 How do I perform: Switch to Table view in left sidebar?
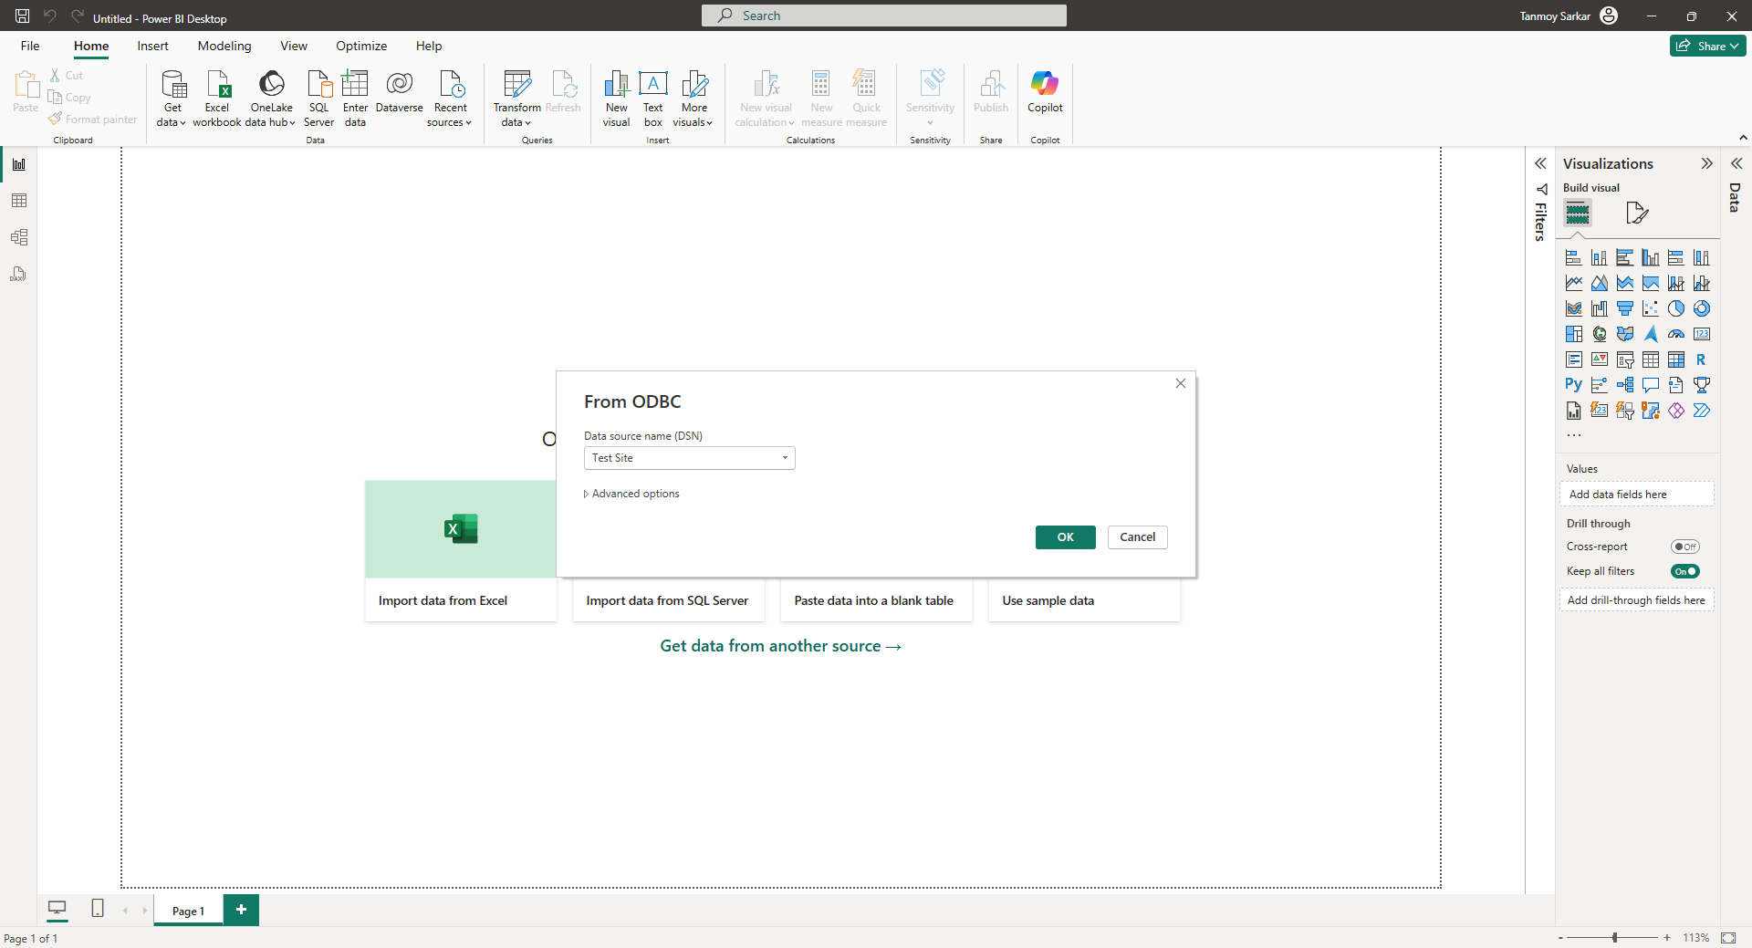click(19, 201)
